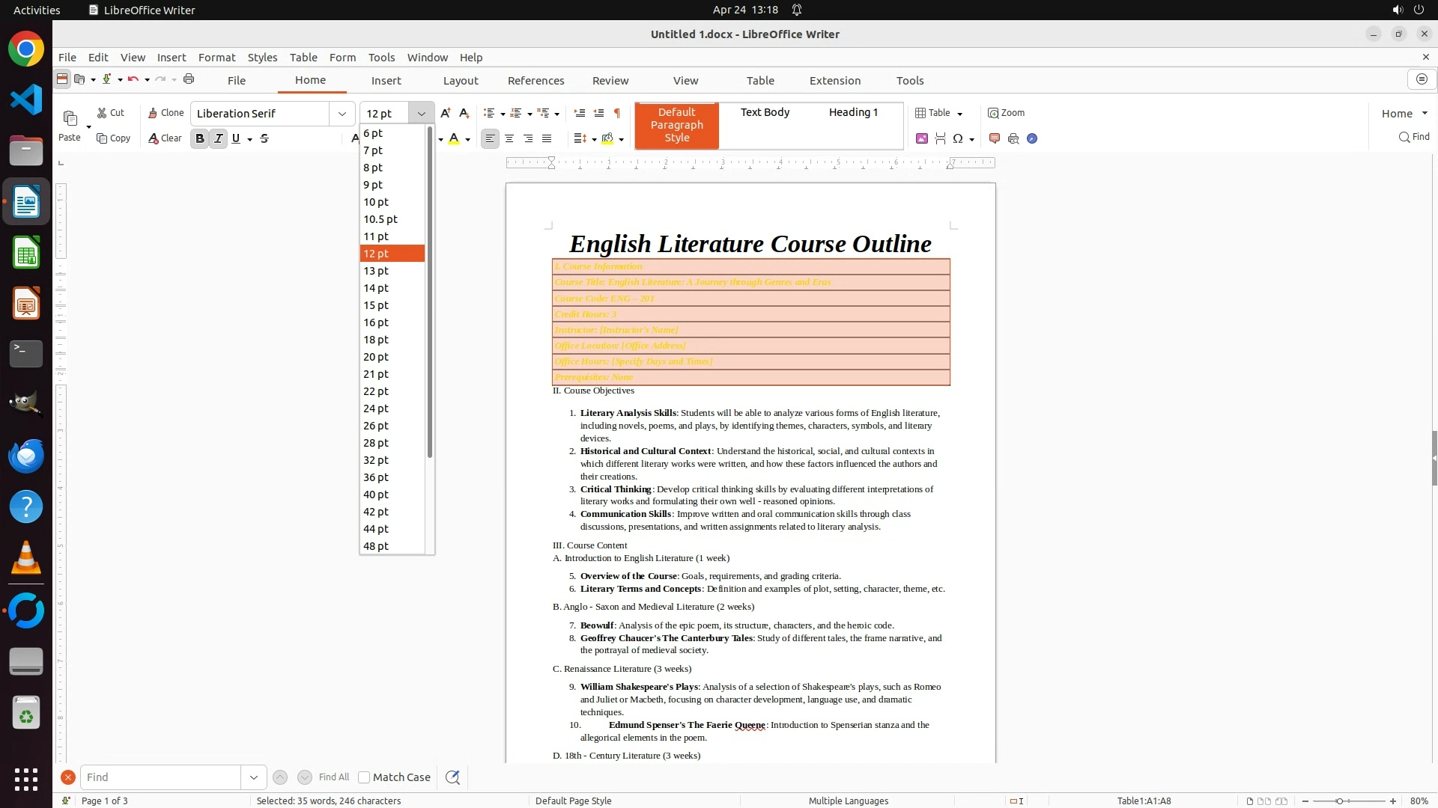Insert page break icon
The width and height of the screenshot is (1438, 808).
940,138
